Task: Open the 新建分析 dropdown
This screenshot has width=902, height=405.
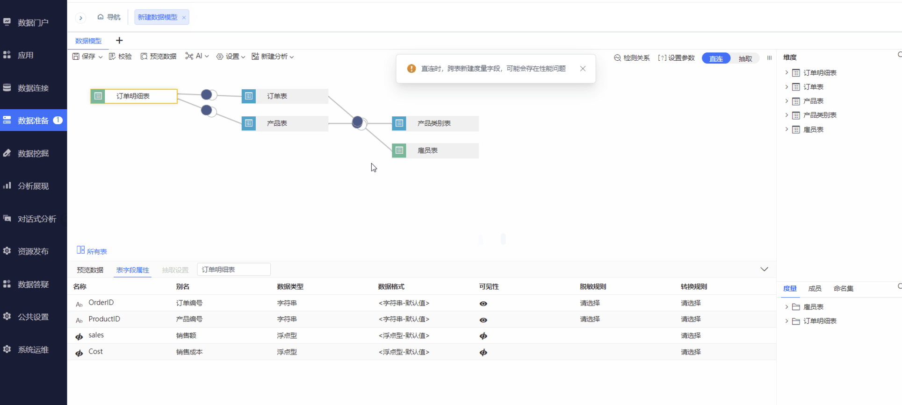Action: coord(273,57)
